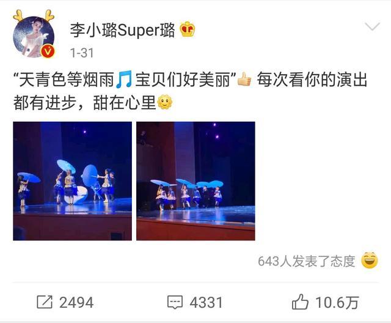Click the orange V verification badge

(48, 51)
